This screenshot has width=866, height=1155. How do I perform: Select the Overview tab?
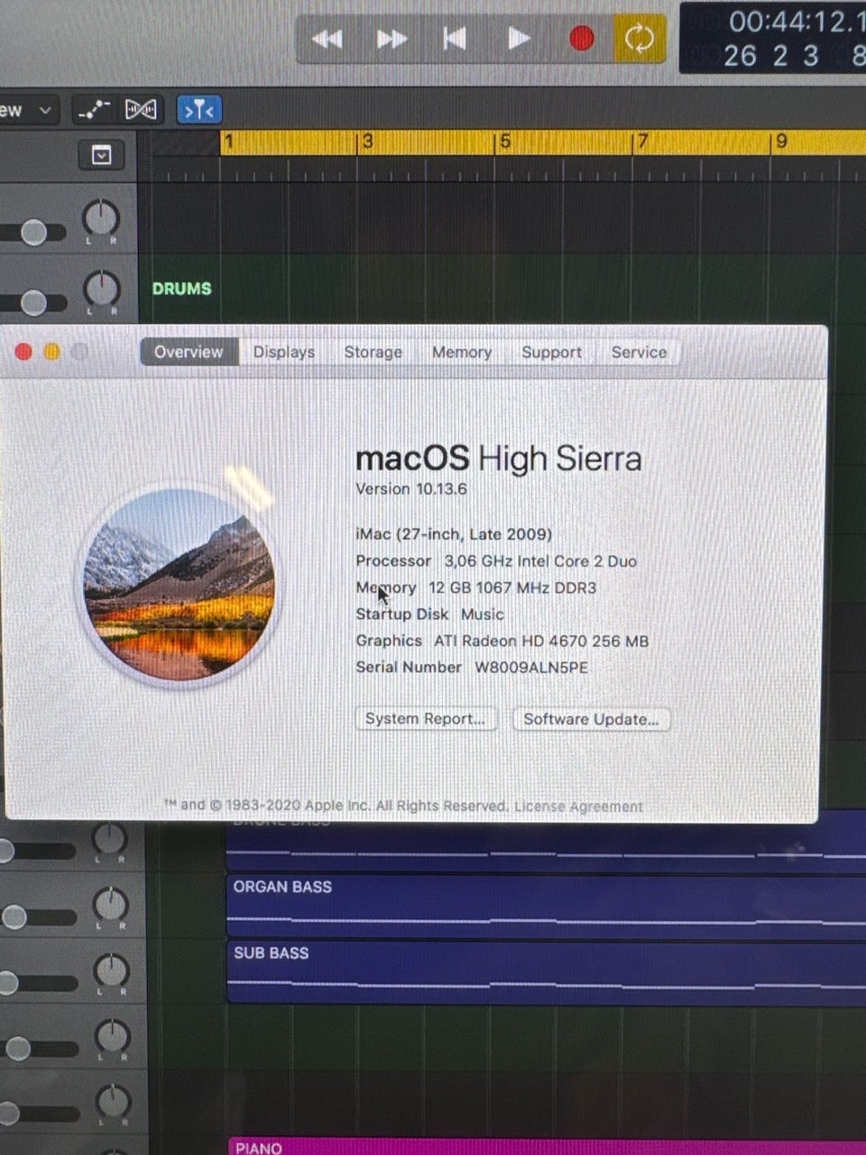(x=189, y=352)
